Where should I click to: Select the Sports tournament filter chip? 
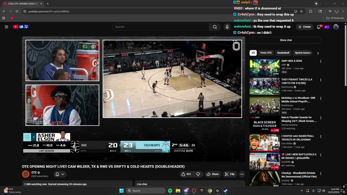(303, 53)
